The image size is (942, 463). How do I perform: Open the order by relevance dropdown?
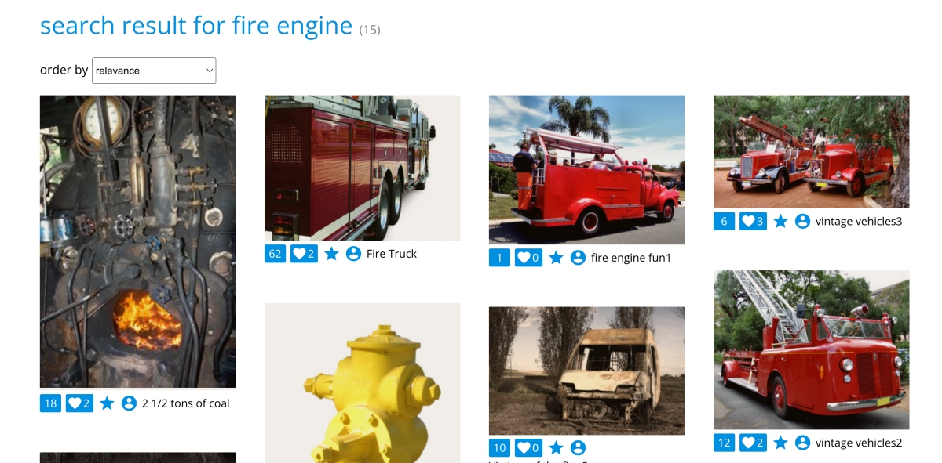click(x=154, y=71)
